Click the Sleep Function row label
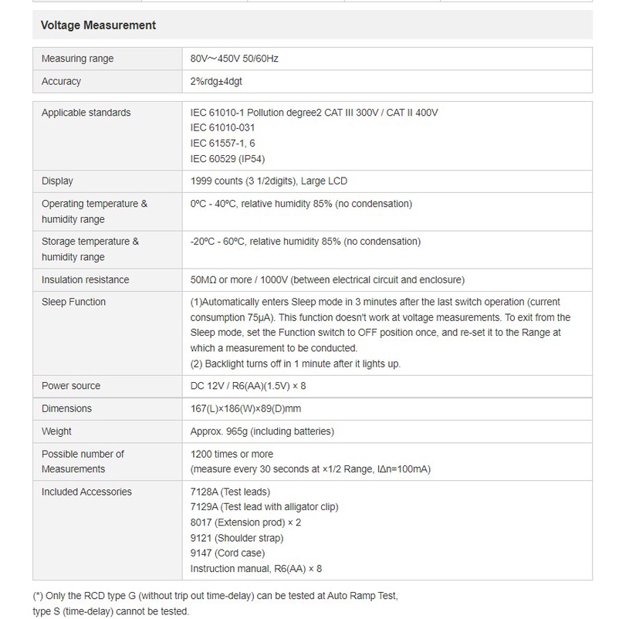619x619 pixels. coord(73,302)
